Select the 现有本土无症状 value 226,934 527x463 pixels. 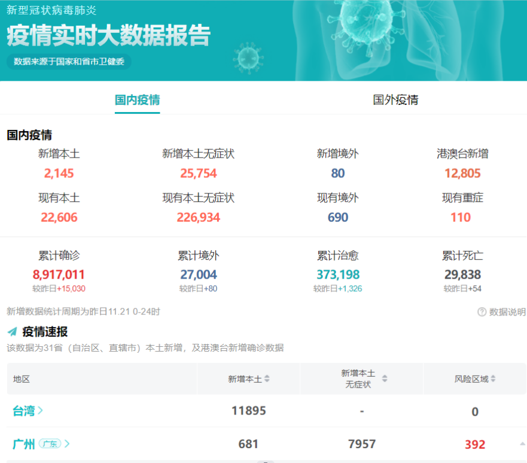(198, 217)
